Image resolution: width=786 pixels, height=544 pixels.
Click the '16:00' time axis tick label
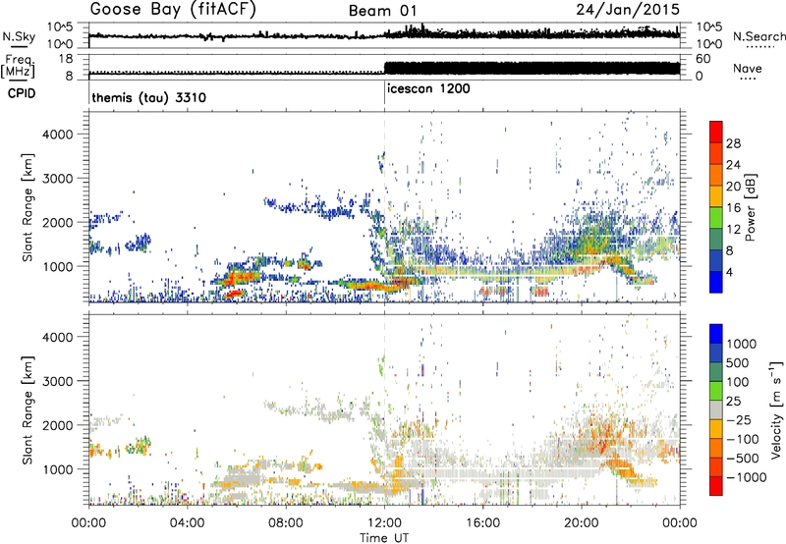point(482,523)
